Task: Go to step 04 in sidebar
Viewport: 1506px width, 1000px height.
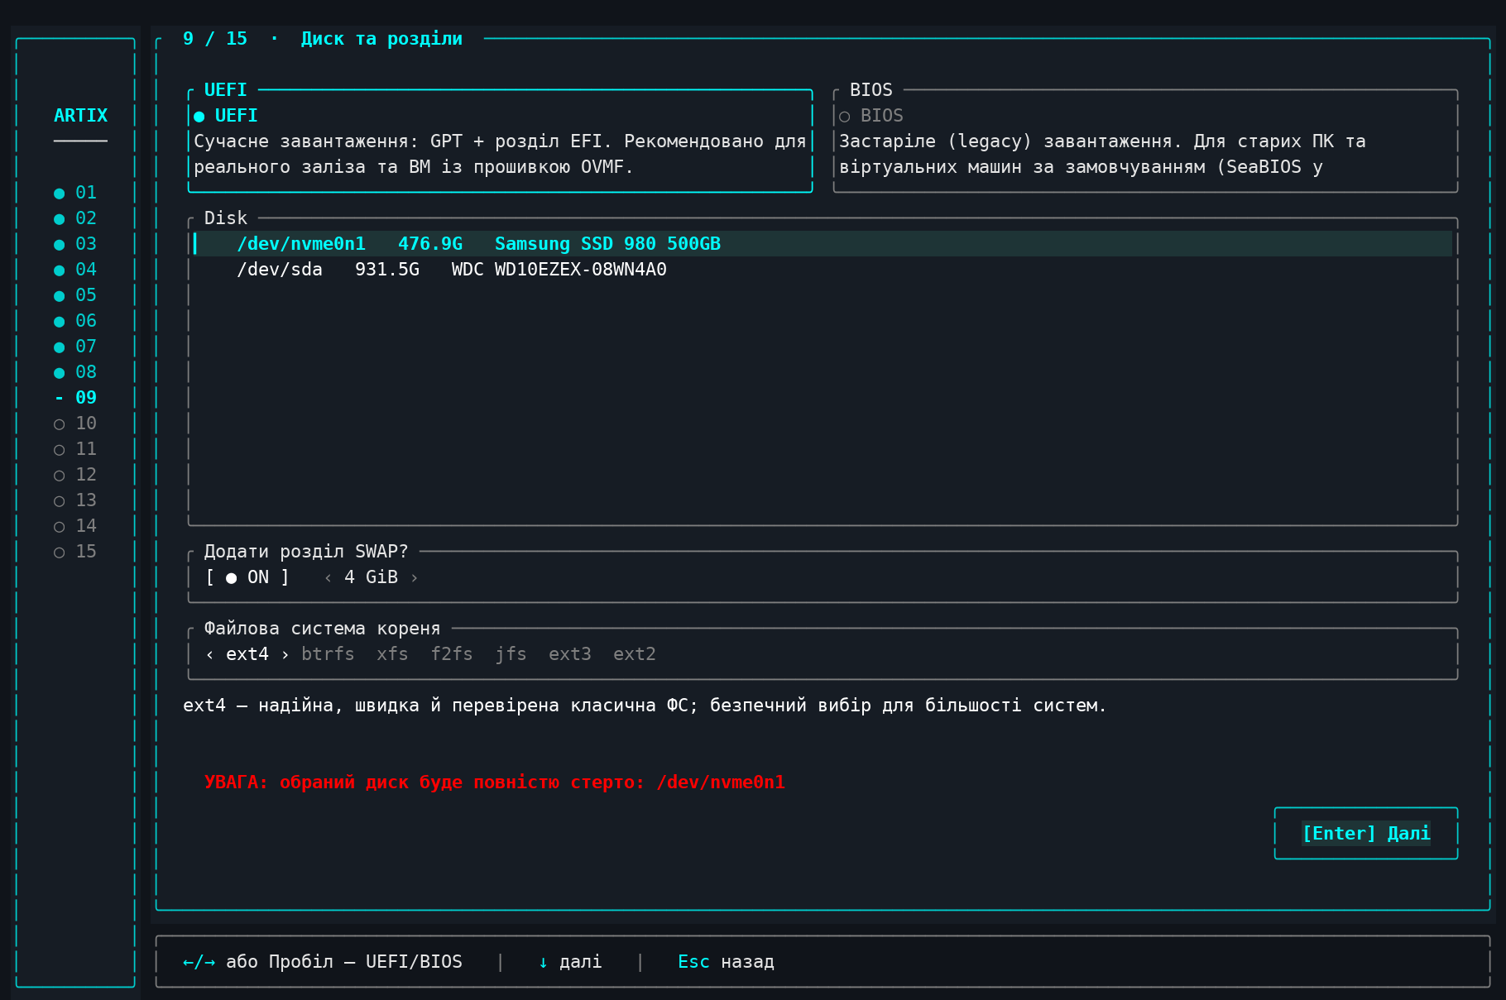Action: click(x=75, y=270)
